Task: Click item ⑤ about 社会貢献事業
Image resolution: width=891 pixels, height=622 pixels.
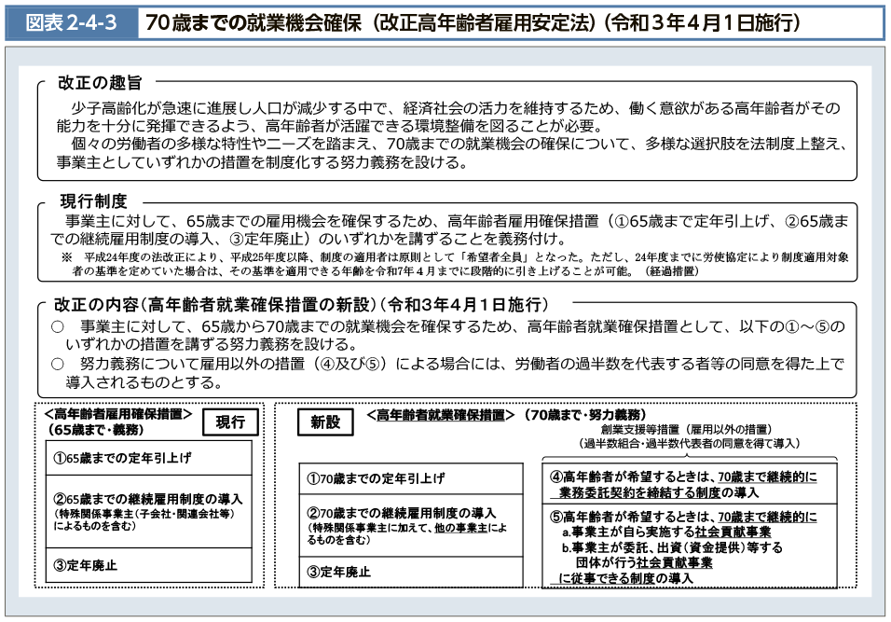Action: pyautogui.click(x=683, y=516)
